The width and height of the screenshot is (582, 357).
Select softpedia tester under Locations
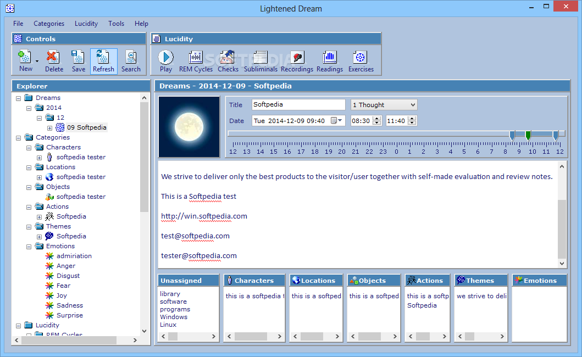(81, 177)
